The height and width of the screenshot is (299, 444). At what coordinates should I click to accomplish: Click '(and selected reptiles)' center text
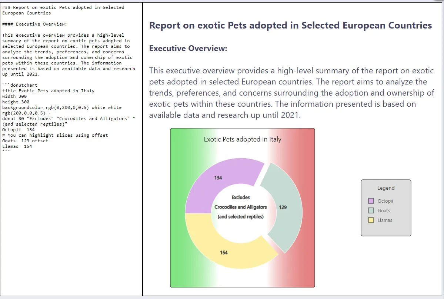(x=241, y=216)
